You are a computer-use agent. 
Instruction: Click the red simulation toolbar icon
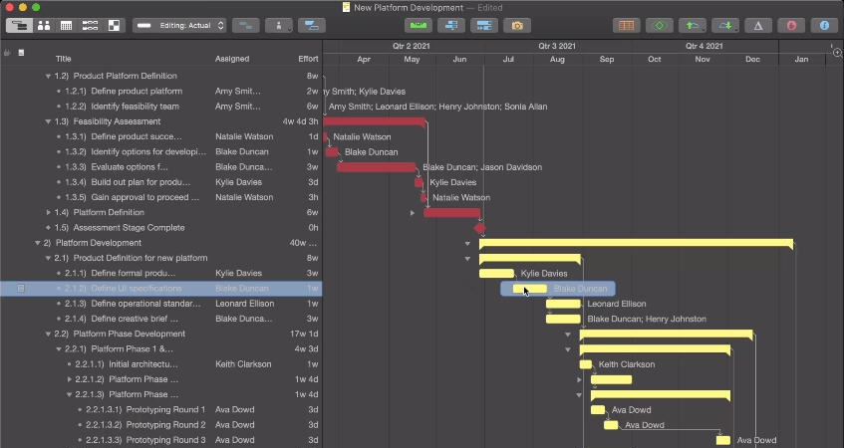tap(791, 25)
